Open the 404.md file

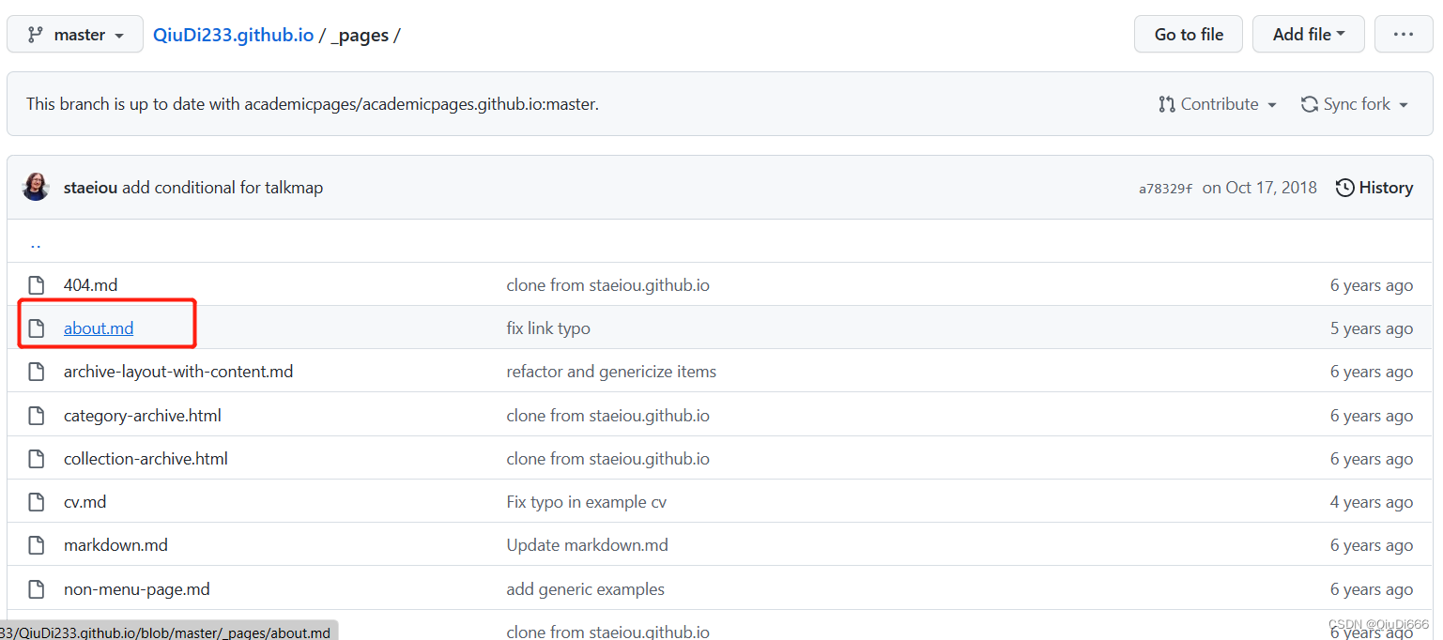click(x=91, y=285)
